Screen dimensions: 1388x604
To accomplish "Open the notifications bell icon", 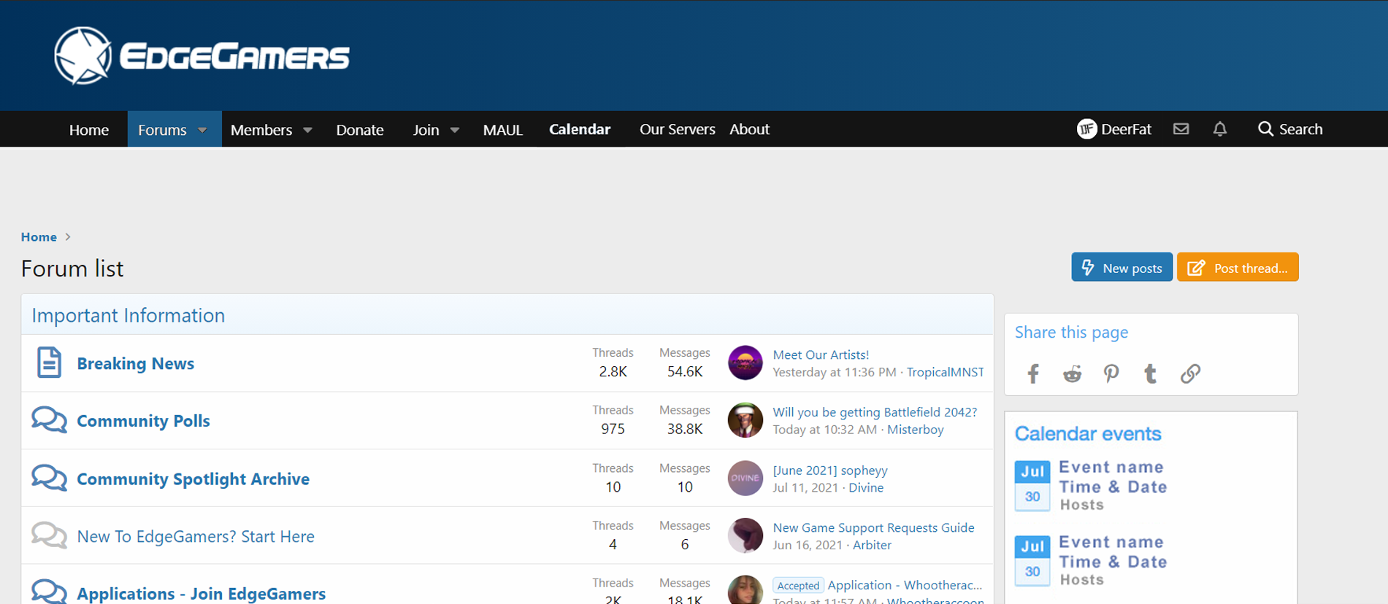I will click(1219, 129).
